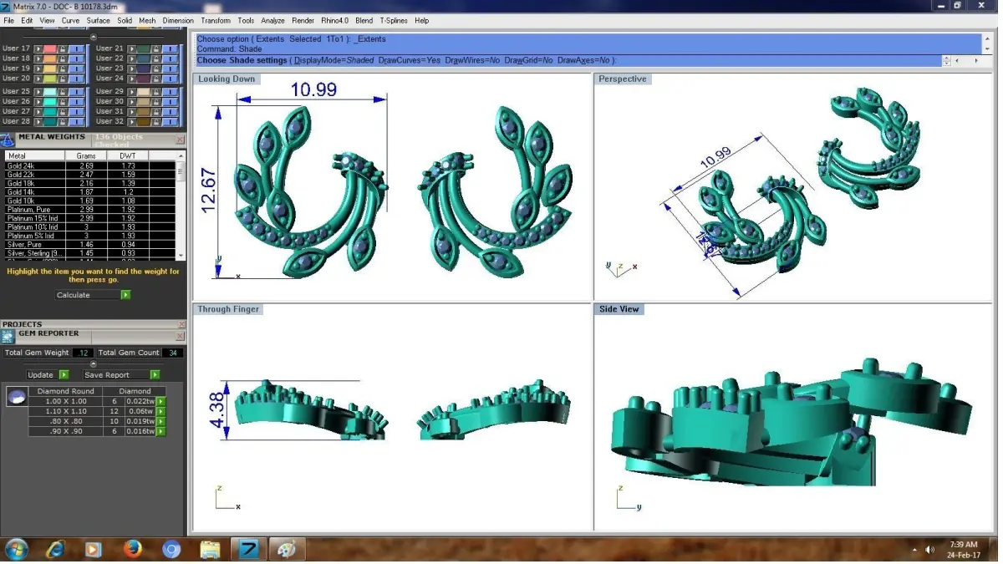Toggle visibility bulb for User 25 layer
The width and height of the screenshot is (1003, 564).
[76, 91]
